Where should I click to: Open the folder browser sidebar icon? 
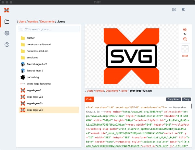pos(7,22)
